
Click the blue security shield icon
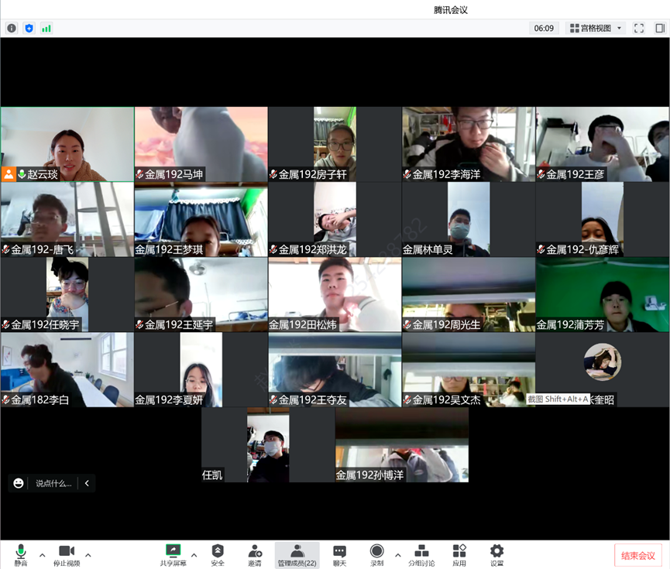click(x=29, y=28)
